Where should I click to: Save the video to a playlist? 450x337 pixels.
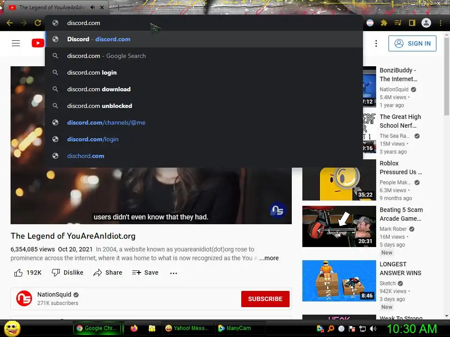click(145, 272)
